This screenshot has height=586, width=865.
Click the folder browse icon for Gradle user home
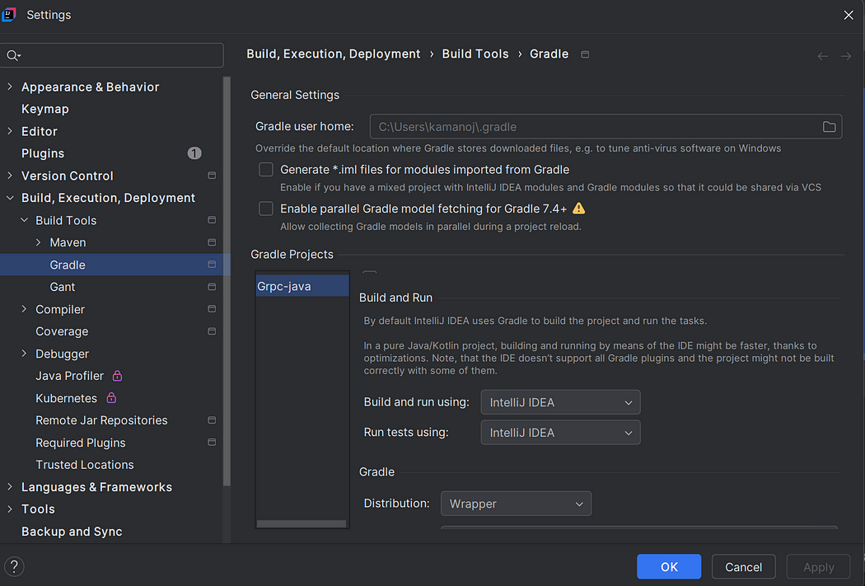click(x=829, y=127)
